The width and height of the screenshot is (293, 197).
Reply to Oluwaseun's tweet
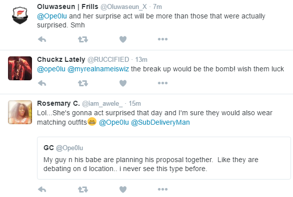pos(42,39)
